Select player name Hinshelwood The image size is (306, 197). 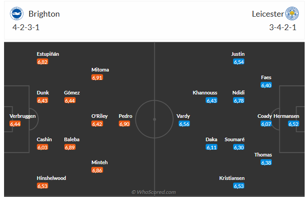tap(51, 178)
